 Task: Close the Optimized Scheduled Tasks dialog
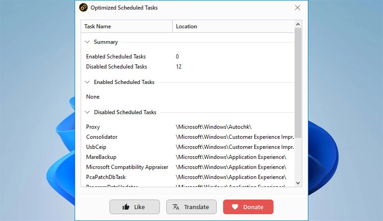[x=297, y=8]
